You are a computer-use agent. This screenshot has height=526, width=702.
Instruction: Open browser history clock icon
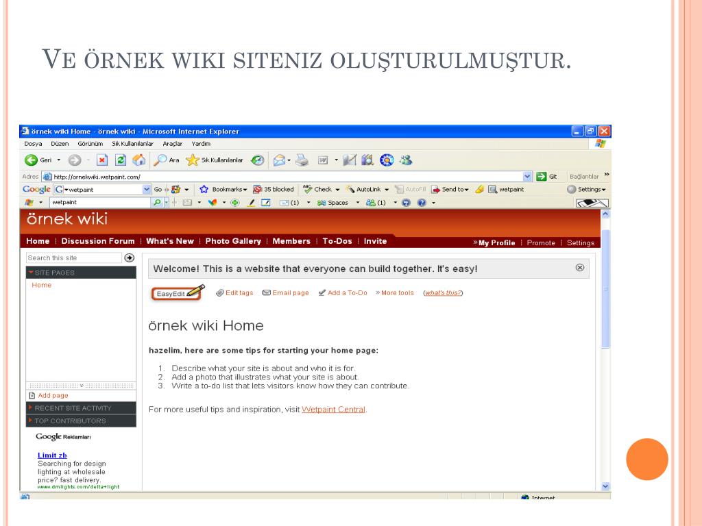(x=258, y=160)
